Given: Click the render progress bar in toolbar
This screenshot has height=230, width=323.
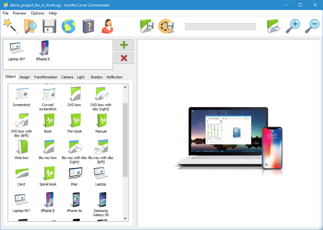Looking at the screenshot, I should (220, 26).
